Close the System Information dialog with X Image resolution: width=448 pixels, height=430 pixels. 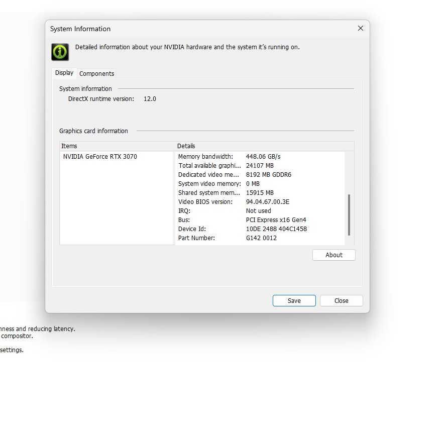(361, 28)
